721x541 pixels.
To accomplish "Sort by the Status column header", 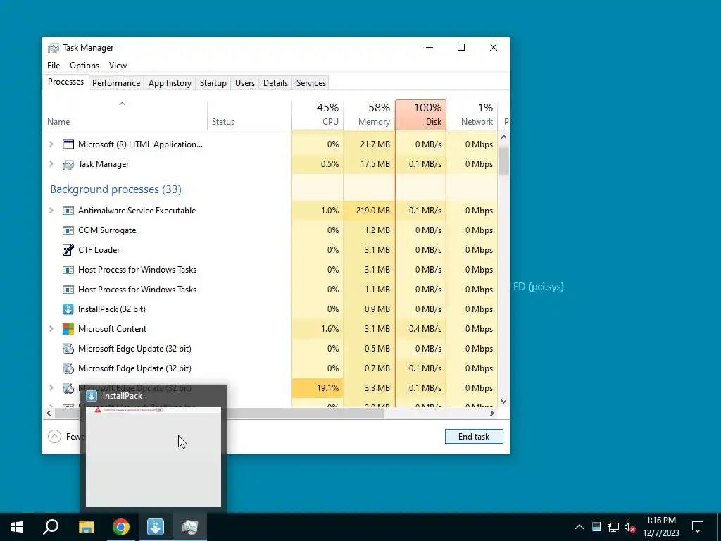I will [x=249, y=115].
